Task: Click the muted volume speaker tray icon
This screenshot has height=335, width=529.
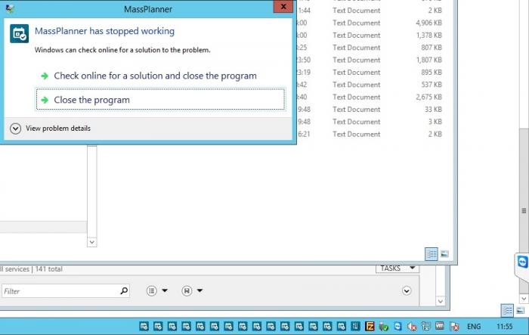Action: (x=412, y=326)
